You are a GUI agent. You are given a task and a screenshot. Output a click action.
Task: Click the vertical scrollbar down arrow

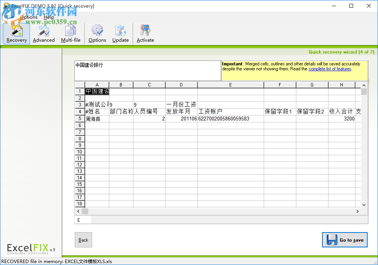coord(364,204)
